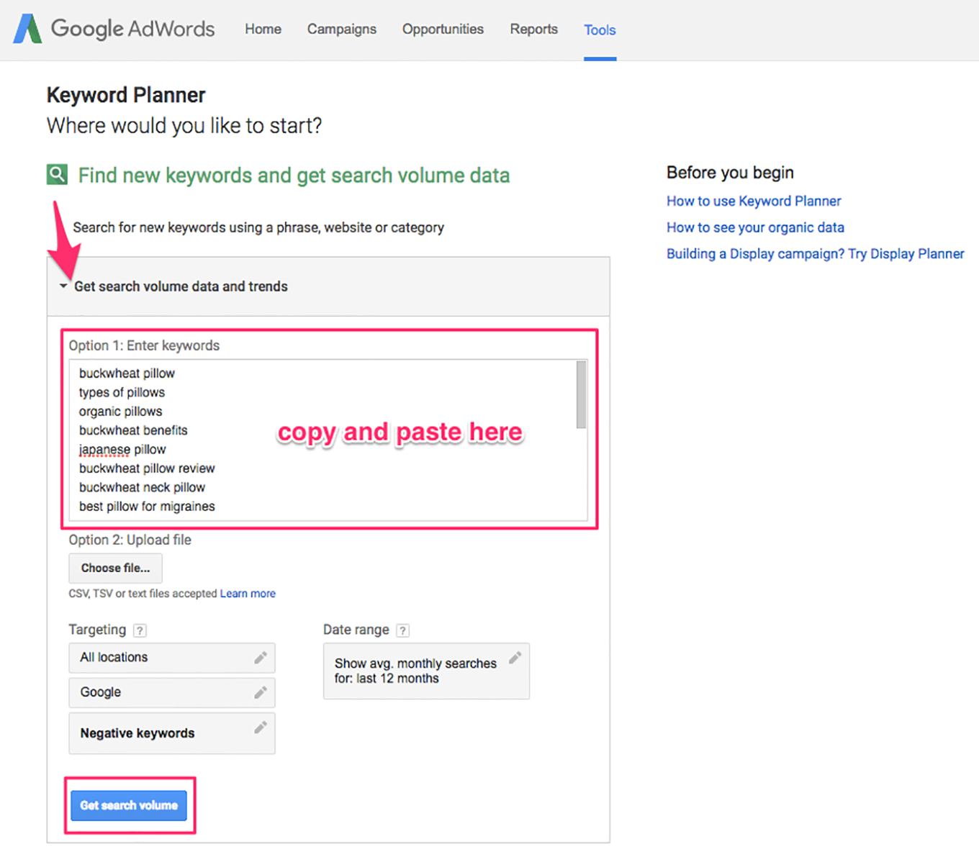Click the Find new keywords heading
The height and width of the screenshot is (857, 979).
click(294, 175)
